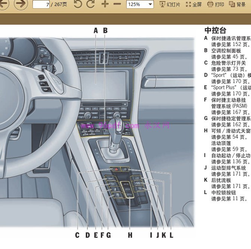Viewport: 251px width, 249px height.
Task: Select text 请参见第 136 页。
Action: tap(231, 162)
